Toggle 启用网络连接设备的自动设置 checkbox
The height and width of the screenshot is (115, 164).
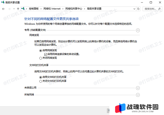pyautogui.click(x=45, y=54)
